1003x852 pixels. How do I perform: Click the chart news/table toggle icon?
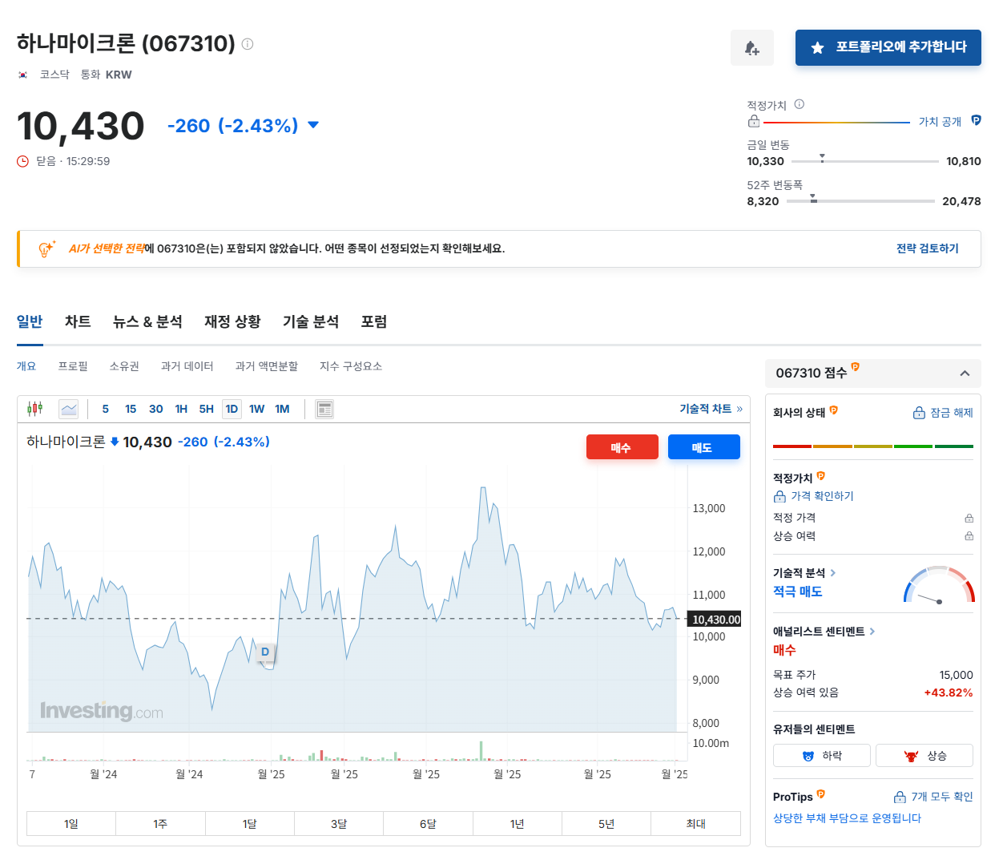click(x=324, y=409)
